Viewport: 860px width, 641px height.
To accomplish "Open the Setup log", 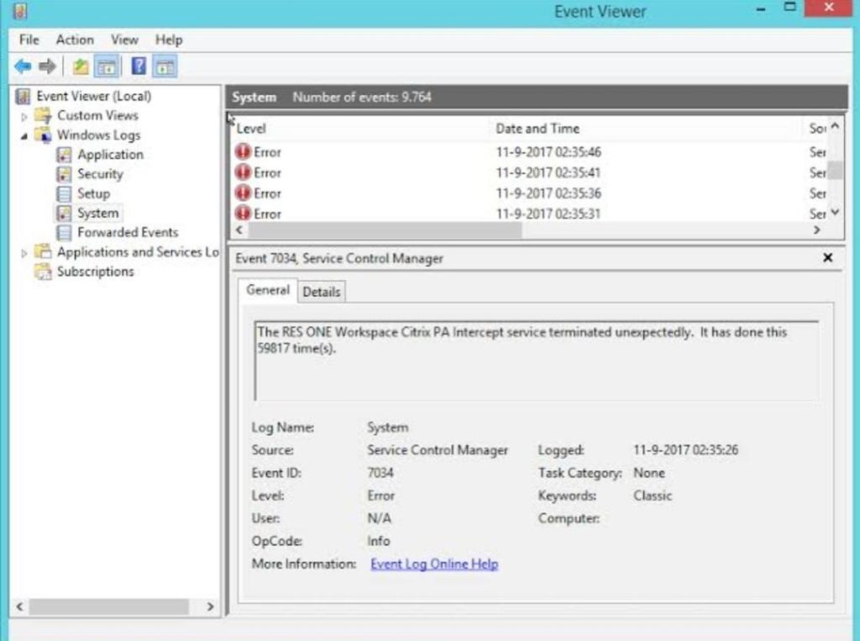I will click(93, 193).
